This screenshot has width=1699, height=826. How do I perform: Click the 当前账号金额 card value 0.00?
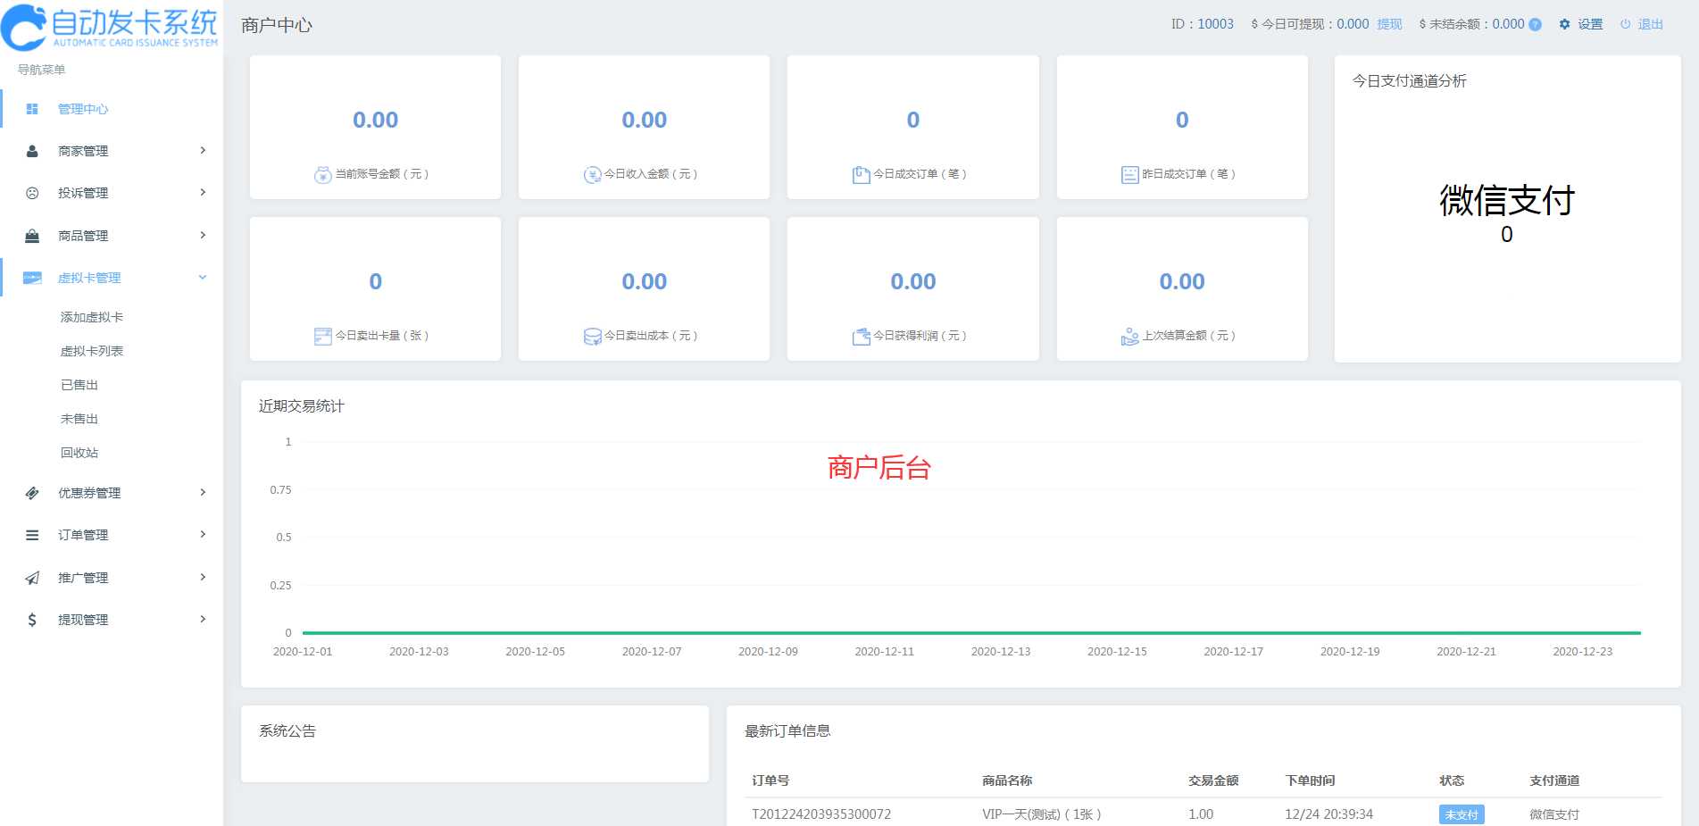pyautogui.click(x=375, y=120)
